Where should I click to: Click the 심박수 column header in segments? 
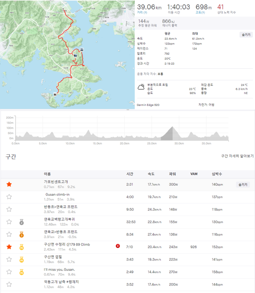coord(217,174)
